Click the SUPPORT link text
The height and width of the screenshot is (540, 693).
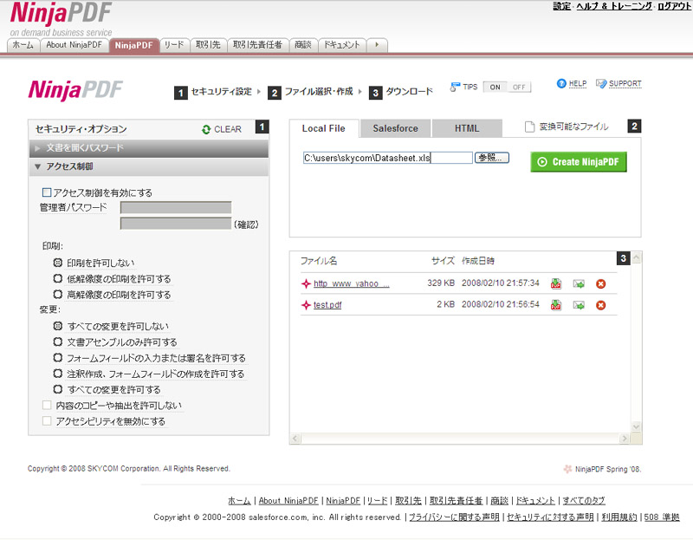625,83
